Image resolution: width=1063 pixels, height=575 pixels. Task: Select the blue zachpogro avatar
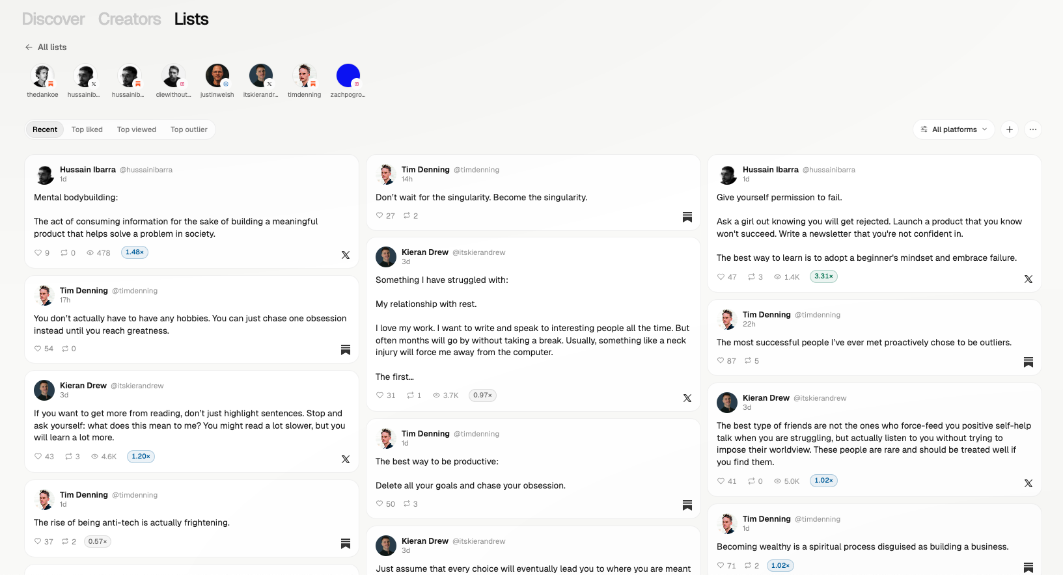click(348, 76)
